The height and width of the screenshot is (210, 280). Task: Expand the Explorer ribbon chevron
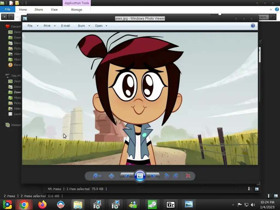tap(271, 10)
